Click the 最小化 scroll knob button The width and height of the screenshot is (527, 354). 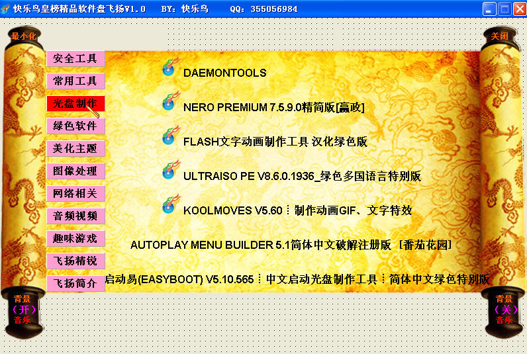pyautogui.click(x=24, y=36)
